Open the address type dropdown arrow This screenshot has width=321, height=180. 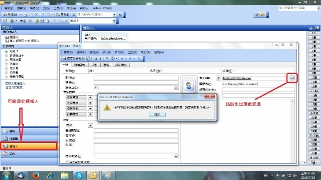coord(90,125)
